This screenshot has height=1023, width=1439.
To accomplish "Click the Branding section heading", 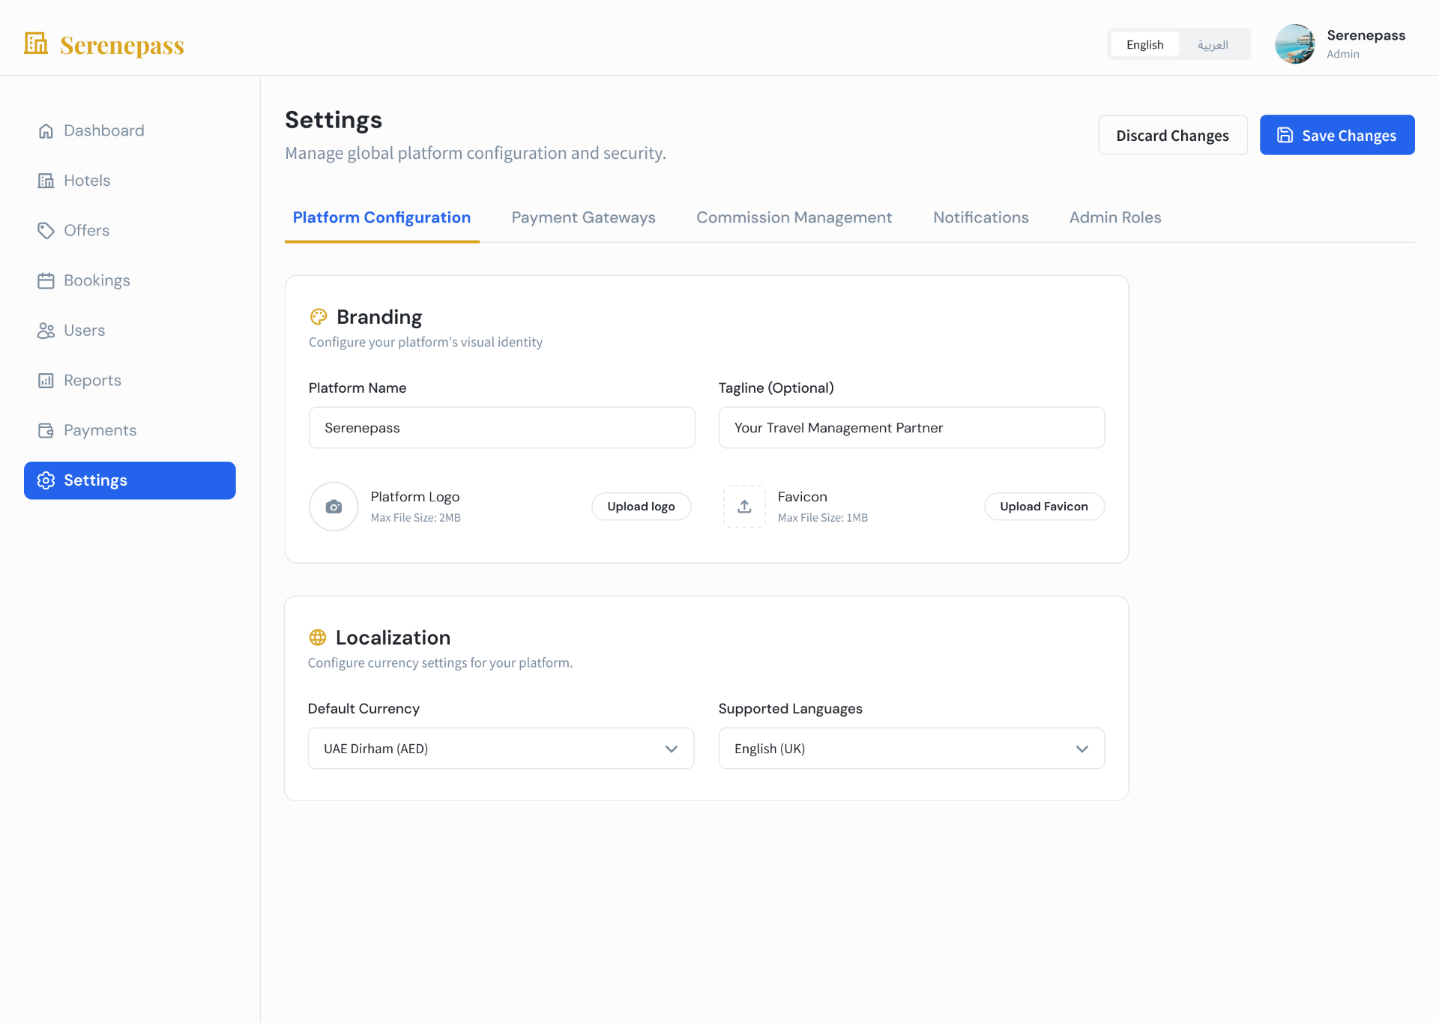I will coord(379,317).
